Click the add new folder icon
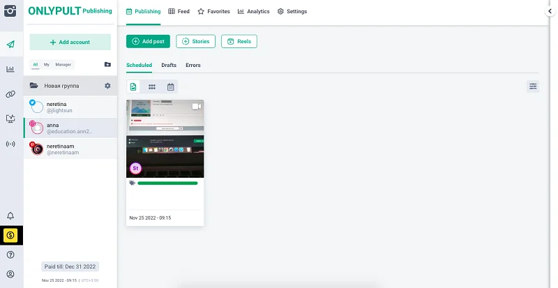The image size is (558, 288). (107, 64)
